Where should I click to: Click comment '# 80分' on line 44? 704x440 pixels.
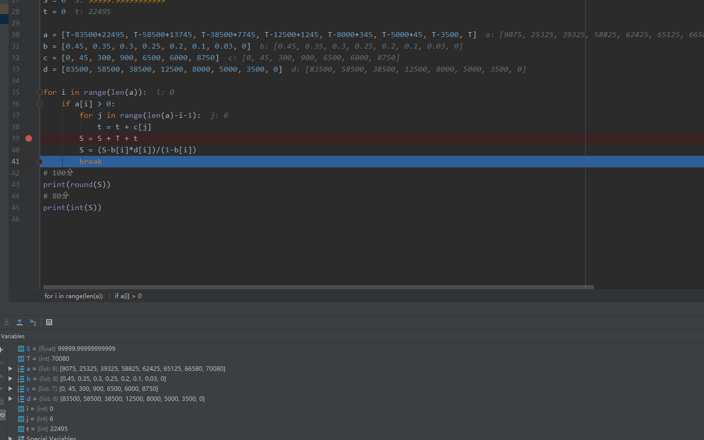56,196
